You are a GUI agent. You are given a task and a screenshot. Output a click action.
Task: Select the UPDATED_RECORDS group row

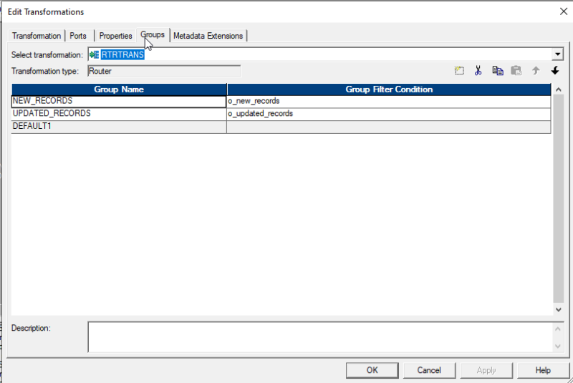pyautogui.click(x=118, y=114)
